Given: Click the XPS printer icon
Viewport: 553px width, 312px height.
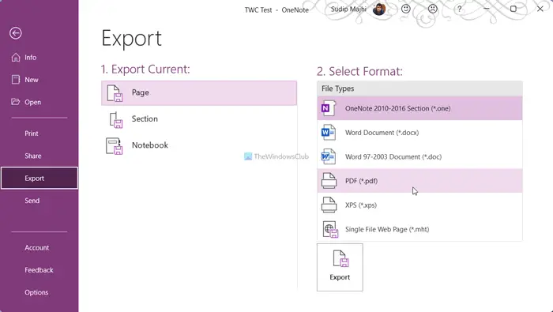Looking at the screenshot, I should click(x=329, y=205).
